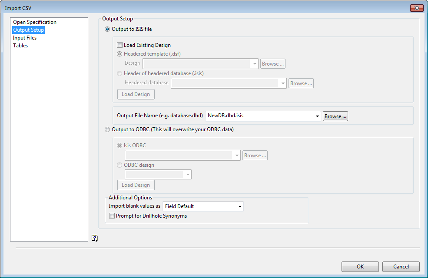Image resolution: width=428 pixels, height=278 pixels.
Task: Switch to the Input Files page
Action: coord(25,38)
